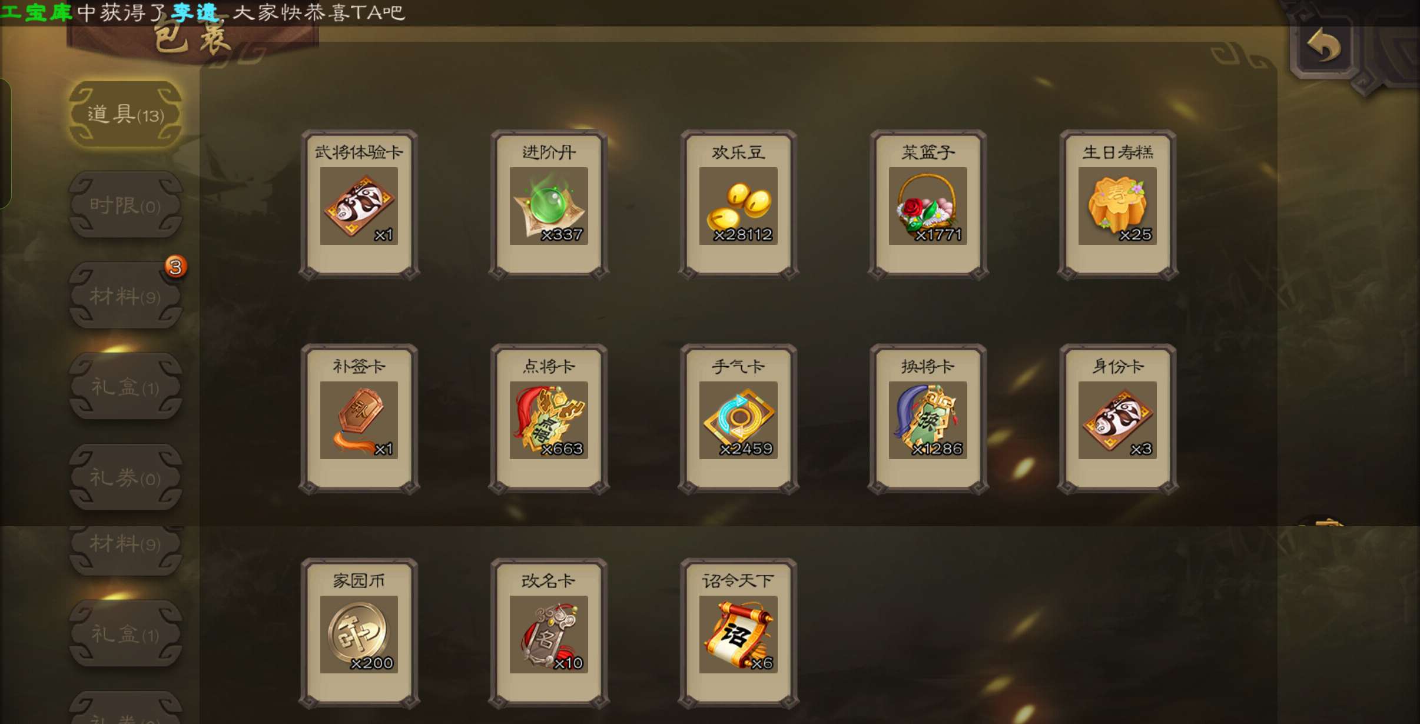Tap the 菜篮子 flower basket item
The width and height of the screenshot is (1420, 724).
click(928, 204)
